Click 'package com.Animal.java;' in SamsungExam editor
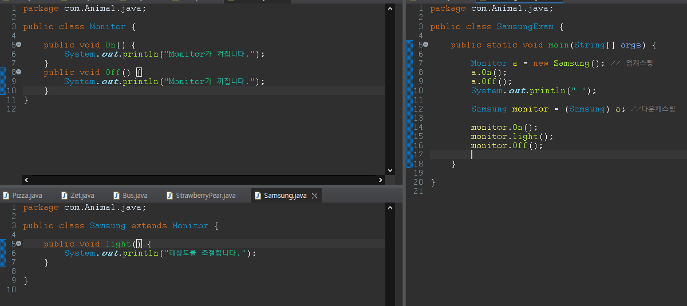This screenshot has width=687, height=306. tap(492, 9)
